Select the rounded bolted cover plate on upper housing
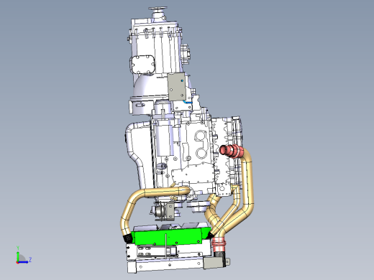The height and width of the screenshot is (280, 374). [x=142, y=65]
